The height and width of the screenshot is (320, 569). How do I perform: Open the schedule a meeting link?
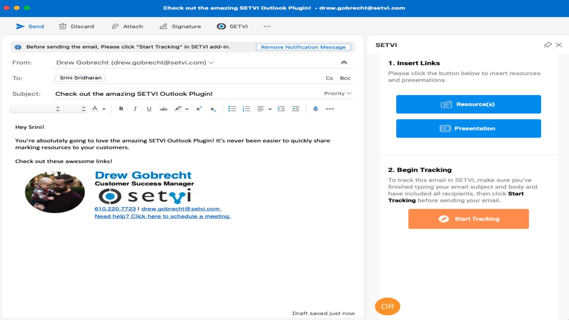coord(163,216)
